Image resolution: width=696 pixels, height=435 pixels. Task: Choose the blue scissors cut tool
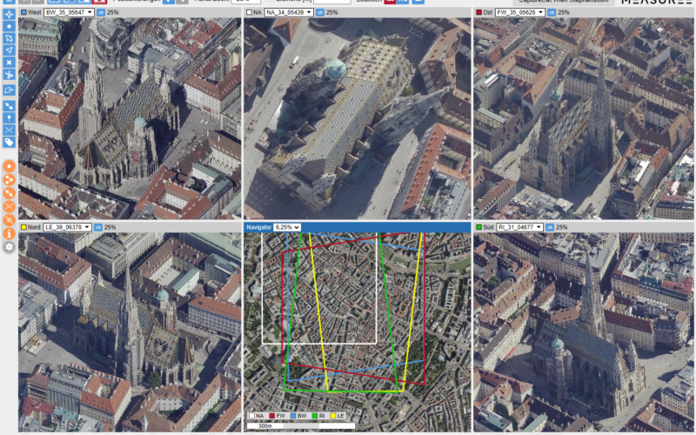coord(9,74)
